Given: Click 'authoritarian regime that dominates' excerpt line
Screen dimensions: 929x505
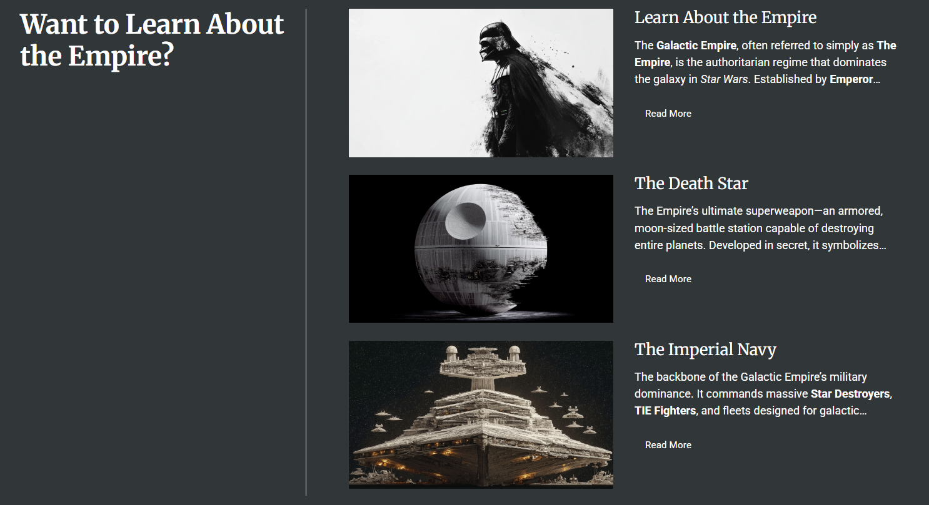Looking at the screenshot, I should click(x=798, y=62).
